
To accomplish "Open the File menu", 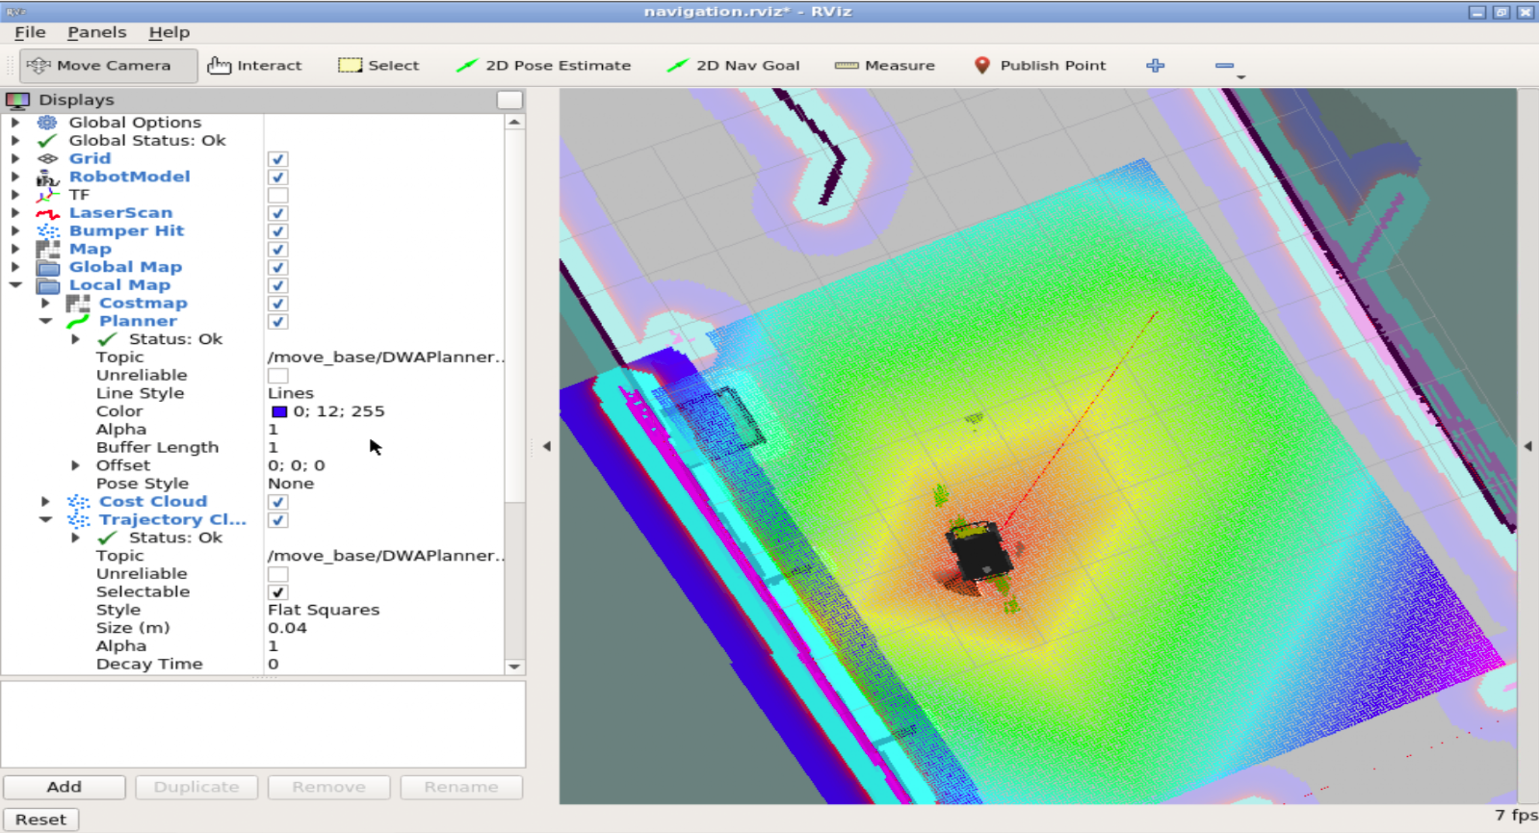I will [x=29, y=32].
